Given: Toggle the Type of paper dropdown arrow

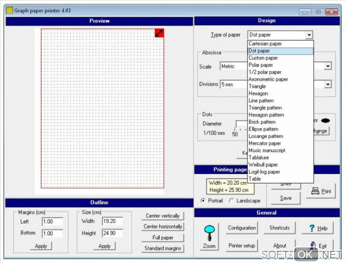Looking at the screenshot, I should pyautogui.click(x=309, y=35).
